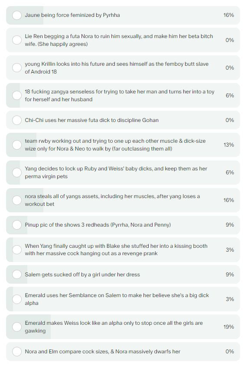The image size is (244, 365).
Task: Select the 'Lie Ren begging' option radio button
Action: click(x=17, y=40)
